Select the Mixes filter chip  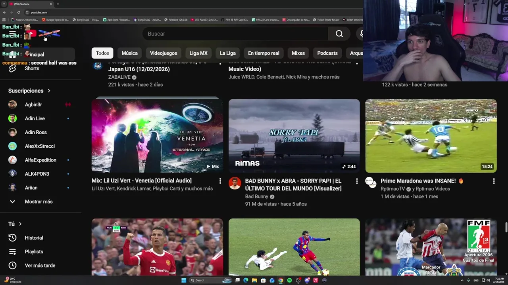[x=298, y=53]
